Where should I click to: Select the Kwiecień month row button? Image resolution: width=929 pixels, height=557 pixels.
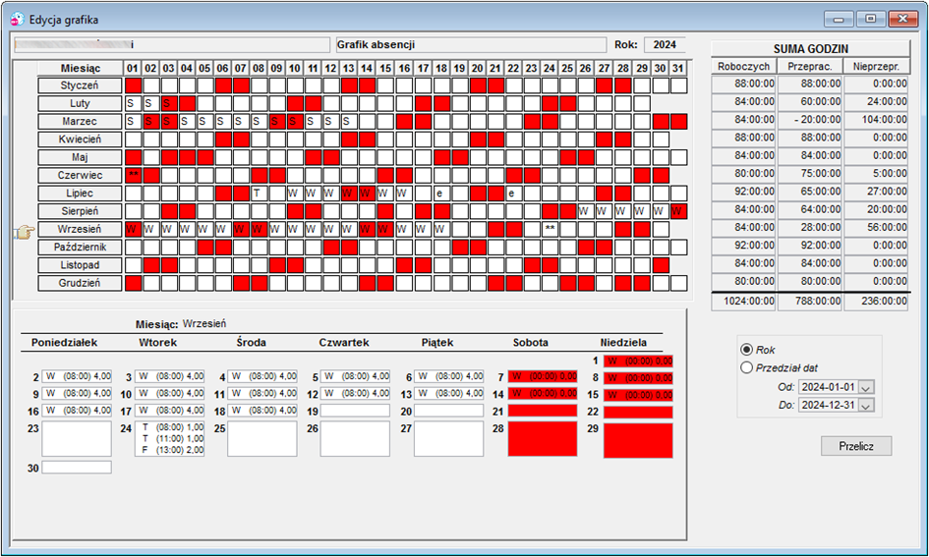tap(80, 139)
